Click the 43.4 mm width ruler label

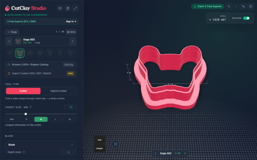(x=170, y=84)
